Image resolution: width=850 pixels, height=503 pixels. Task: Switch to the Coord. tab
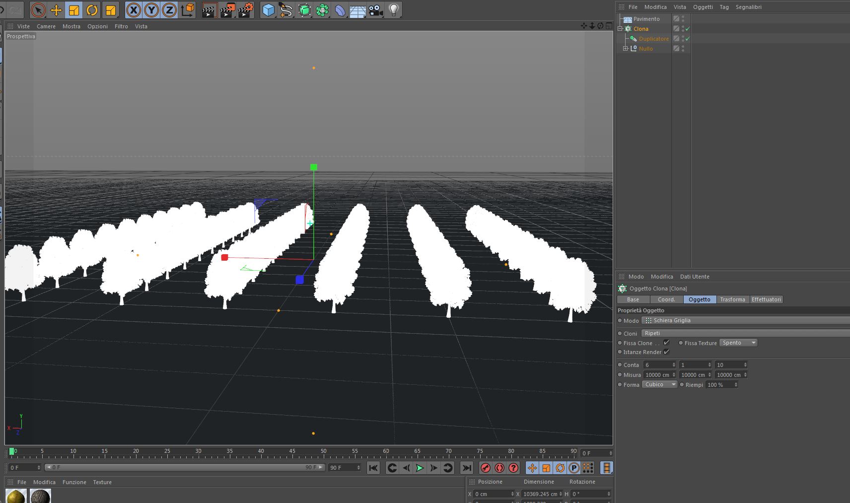(x=666, y=299)
